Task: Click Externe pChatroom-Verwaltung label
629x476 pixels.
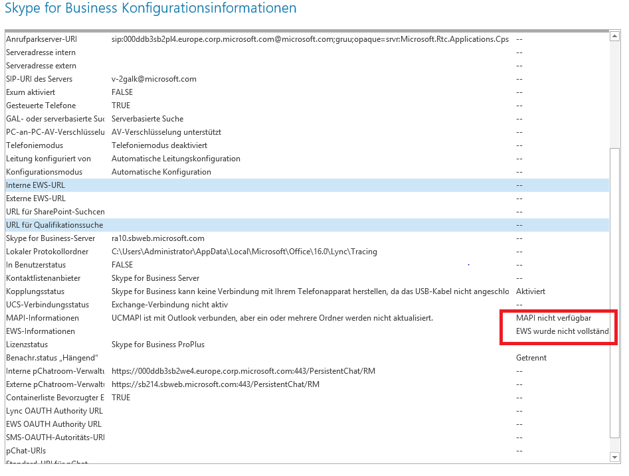Action: click(x=55, y=384)
